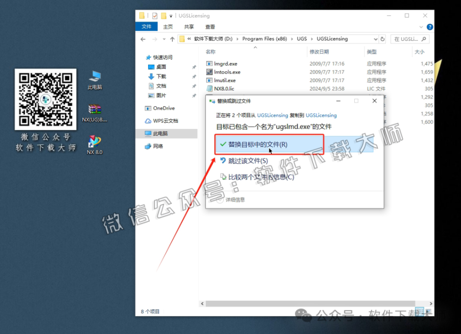Click the back navigation arrow in Explorer
The image size is (461, 334).
tap(143, 40)
